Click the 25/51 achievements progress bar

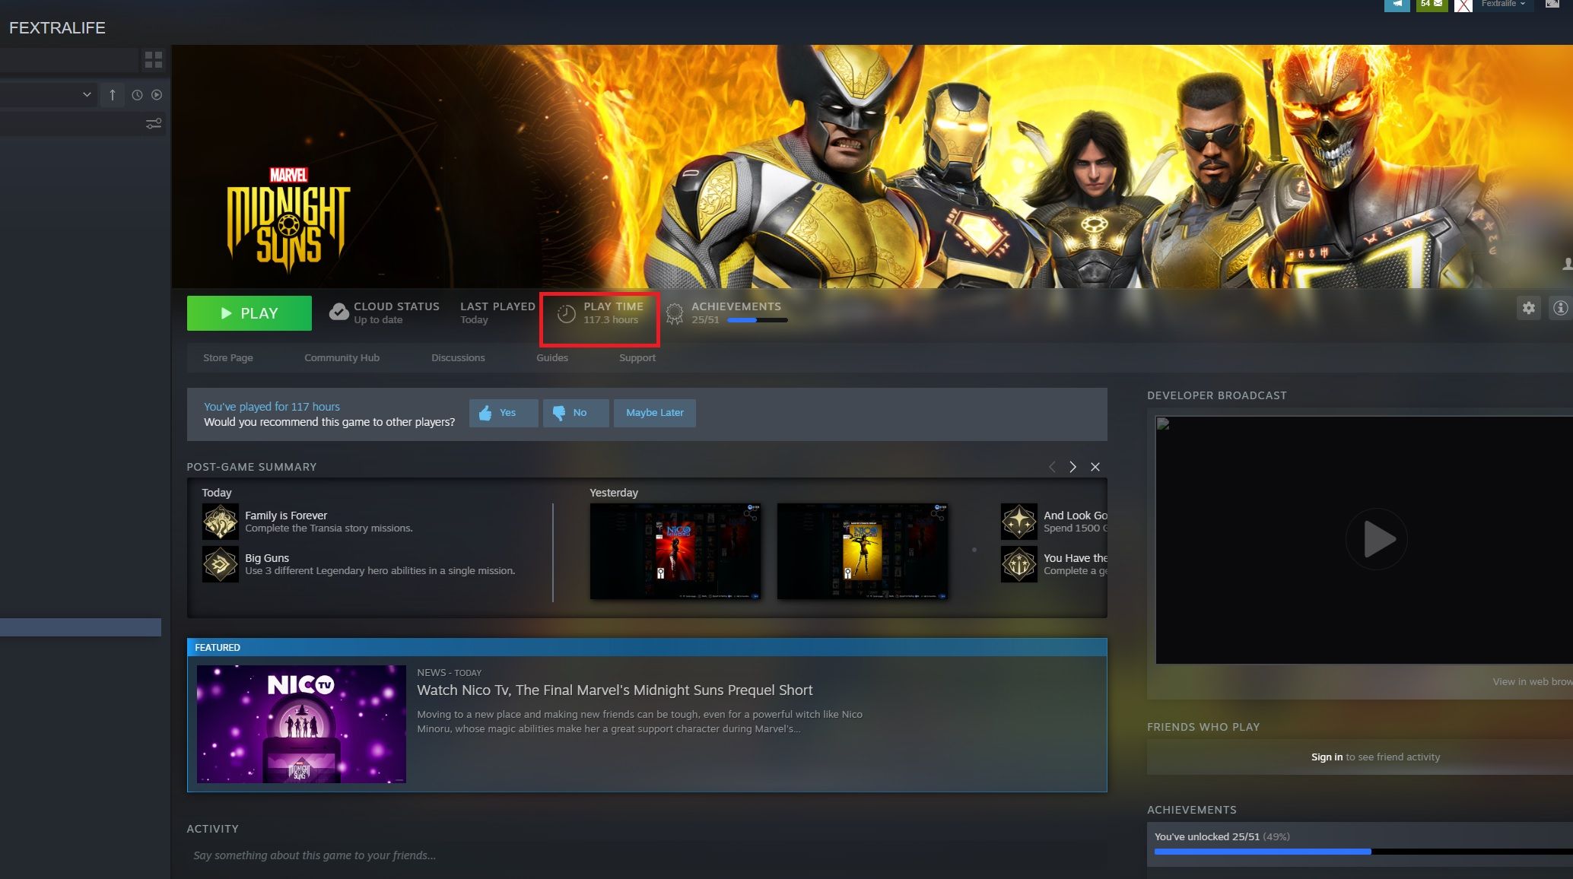(x=757, y=320)
